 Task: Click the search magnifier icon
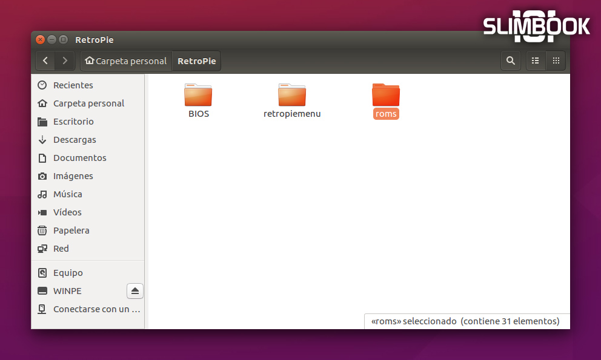click(x=511, y=61)
